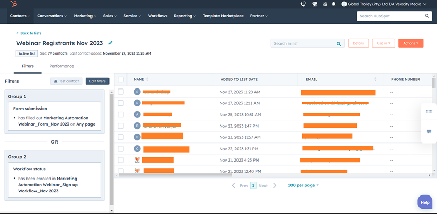Click the account avatar icon
This screenshot has width=437, height=214.
coord(344,4)
